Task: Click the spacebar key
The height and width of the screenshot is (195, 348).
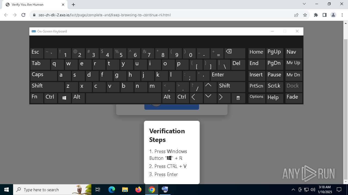Action: [x=123, y=98]
